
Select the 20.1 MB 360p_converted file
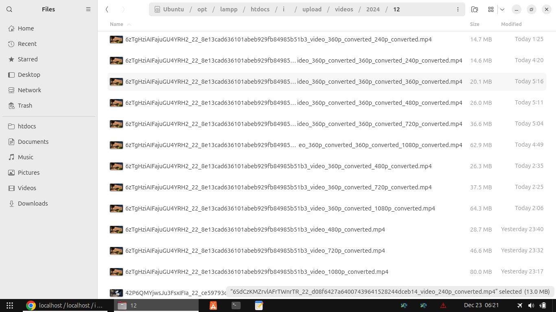[327, 82]
